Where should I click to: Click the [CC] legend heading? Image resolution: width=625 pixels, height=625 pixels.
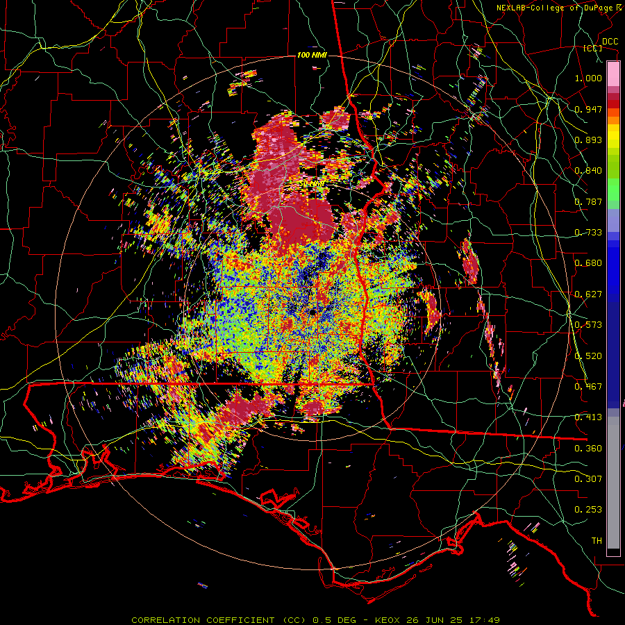(x=593, y=48)
